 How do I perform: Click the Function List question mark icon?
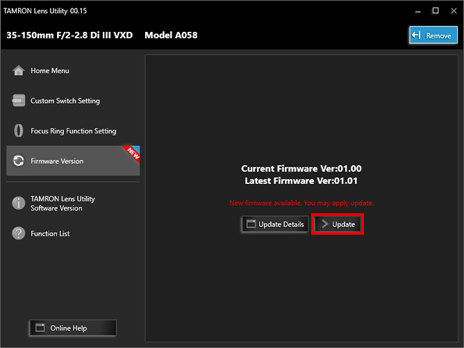tap(18, 233)
